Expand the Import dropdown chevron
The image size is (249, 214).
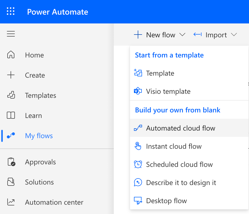234,35
